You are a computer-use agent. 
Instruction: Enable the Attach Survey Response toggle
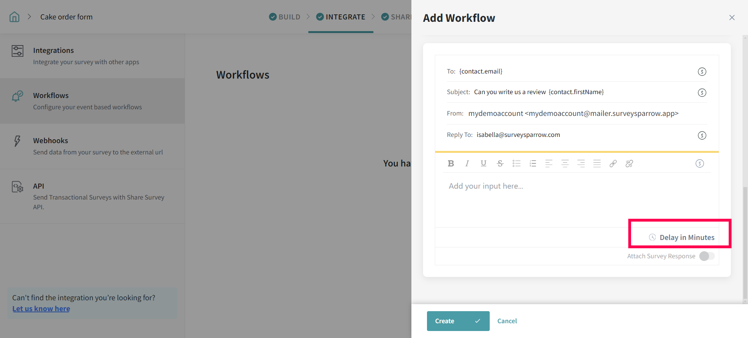pyautogui.click(x=707, y=256)
